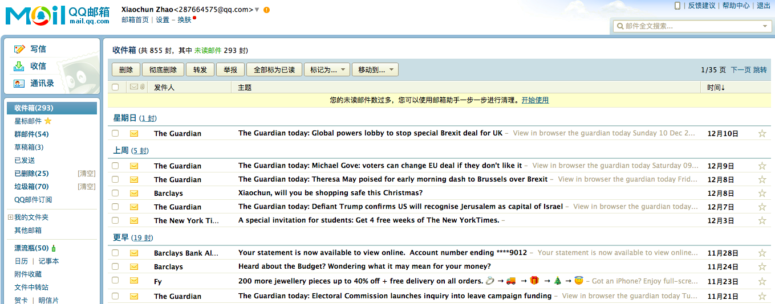Click the 未读邮件 unread filter link
This screenshot has width=775, height=304.
208,51
